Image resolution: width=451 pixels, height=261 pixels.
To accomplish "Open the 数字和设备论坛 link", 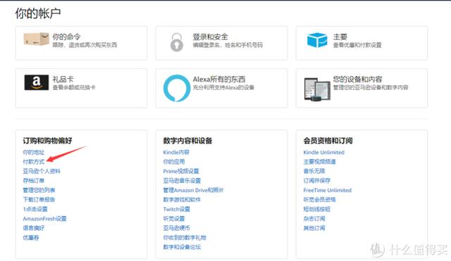I will click(x=182, y=247).
